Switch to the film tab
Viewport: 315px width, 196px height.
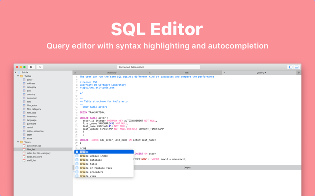(186, 73)
